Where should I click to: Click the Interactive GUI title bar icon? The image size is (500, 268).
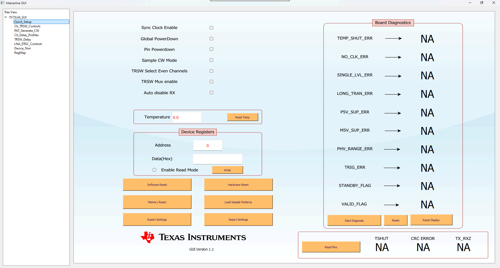3,3
